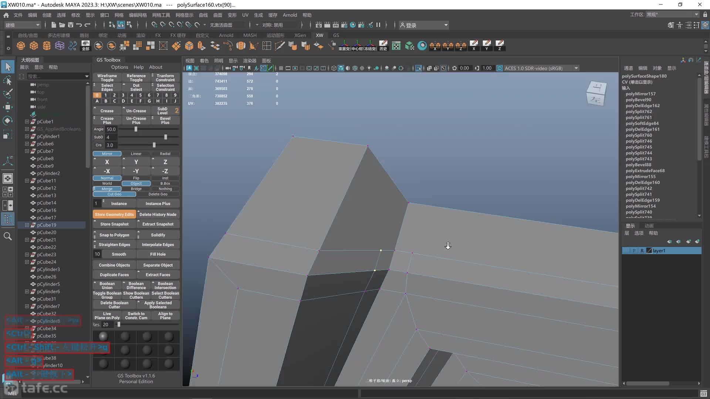Click Store Geometry Edits button

click(114, 215)
